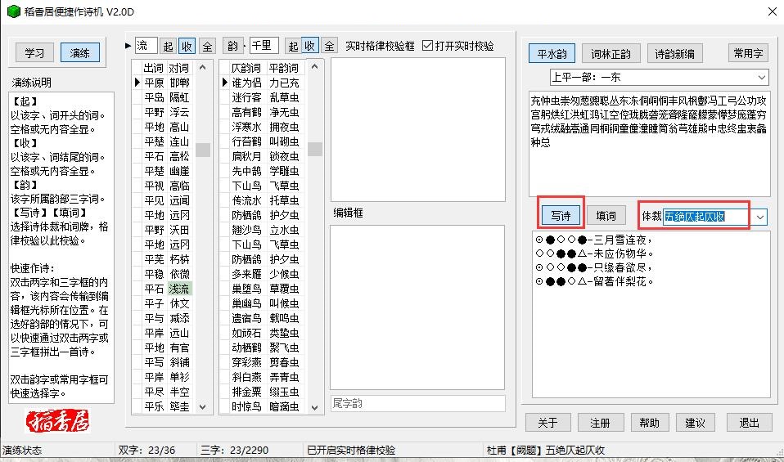Click the 写诗 button

pos(561,216)
